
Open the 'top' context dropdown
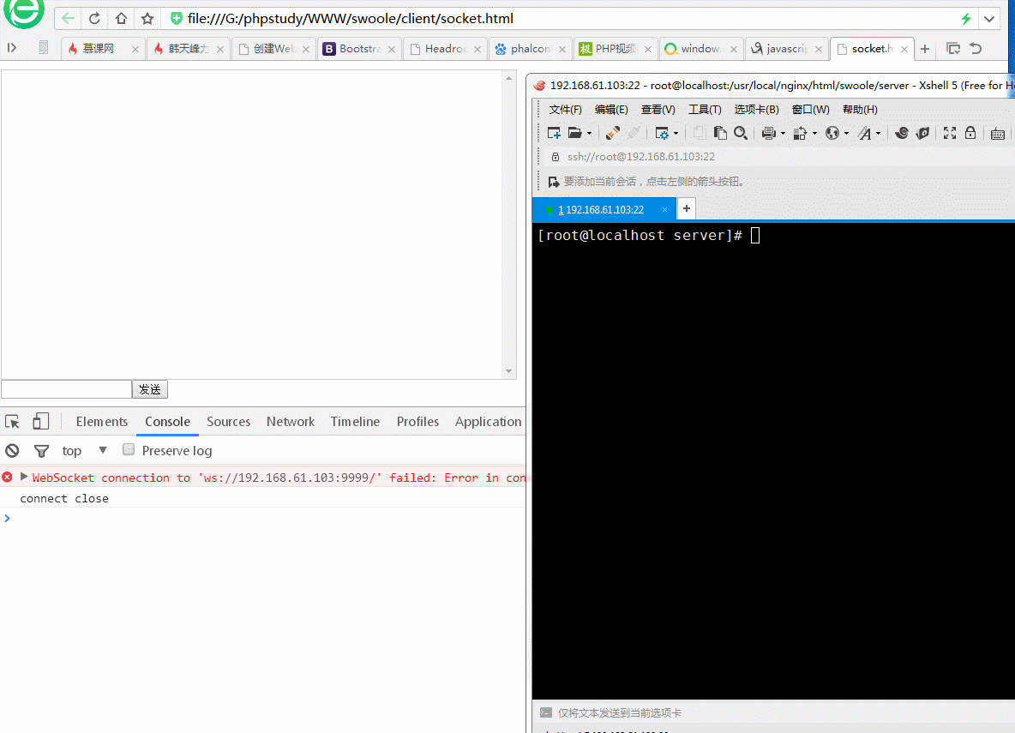click(103, 451)
